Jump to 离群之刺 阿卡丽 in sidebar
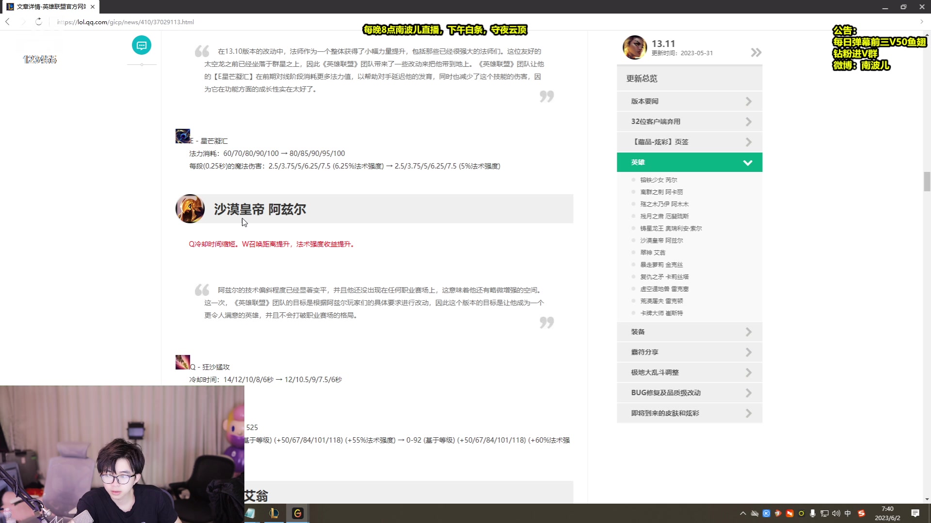The height and width of the screenshot is (523, 931). 661,192
